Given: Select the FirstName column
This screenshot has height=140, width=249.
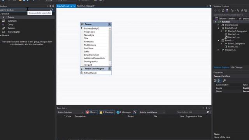Looking at the screenshot, I should (89, 42).
